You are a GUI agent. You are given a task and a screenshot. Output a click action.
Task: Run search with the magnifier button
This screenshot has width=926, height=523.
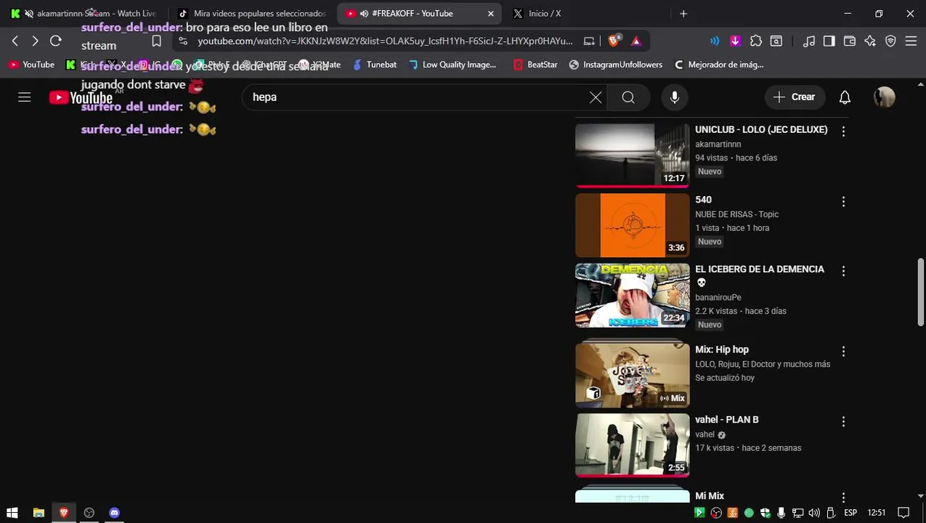click(x=629, y=97)
